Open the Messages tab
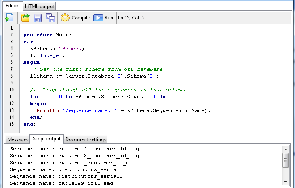Screen dimensions: 295x188 tap(17, 139)
